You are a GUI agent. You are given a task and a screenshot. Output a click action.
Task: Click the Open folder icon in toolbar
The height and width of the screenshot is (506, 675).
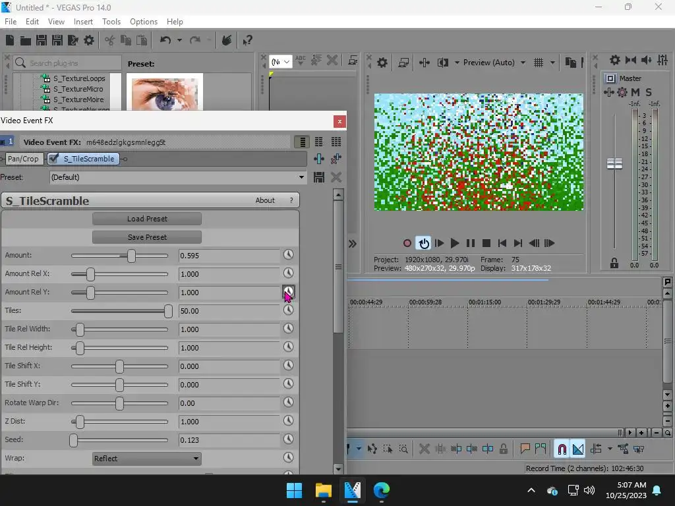pos(26,40)
